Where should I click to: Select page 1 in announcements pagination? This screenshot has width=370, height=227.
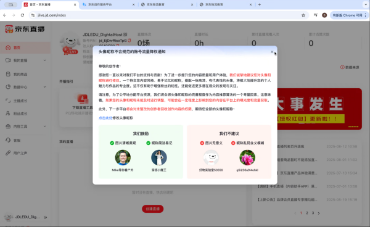(301, 213)
